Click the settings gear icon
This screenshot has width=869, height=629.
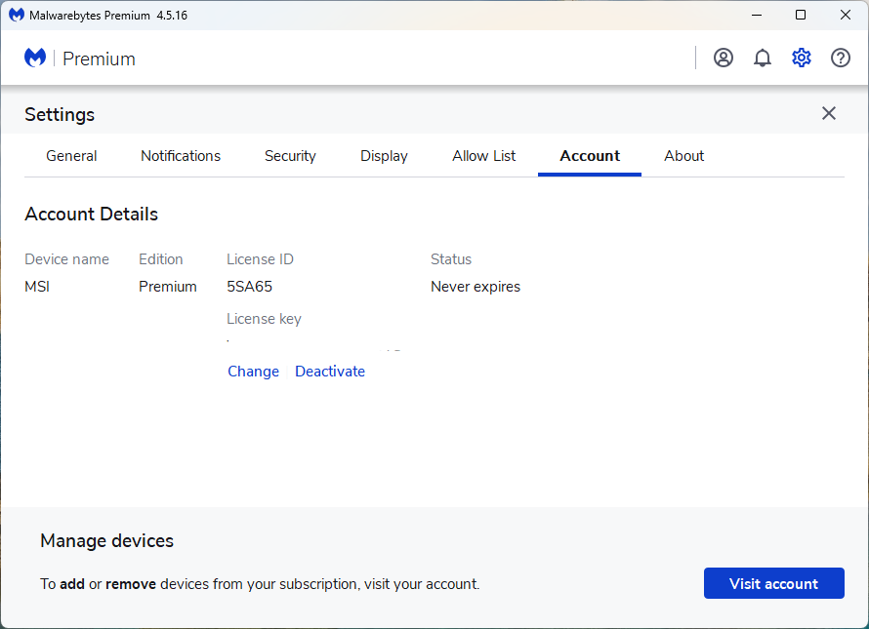click(x=802, y=58)
